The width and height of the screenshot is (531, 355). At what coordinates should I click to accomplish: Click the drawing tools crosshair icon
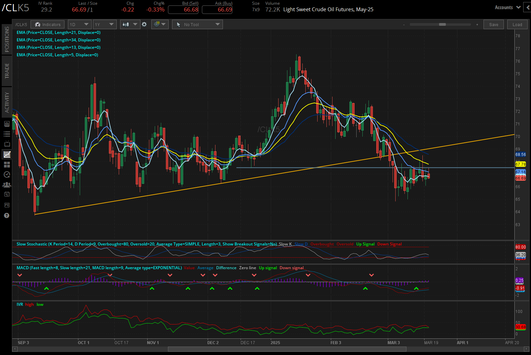pos(157,24)
